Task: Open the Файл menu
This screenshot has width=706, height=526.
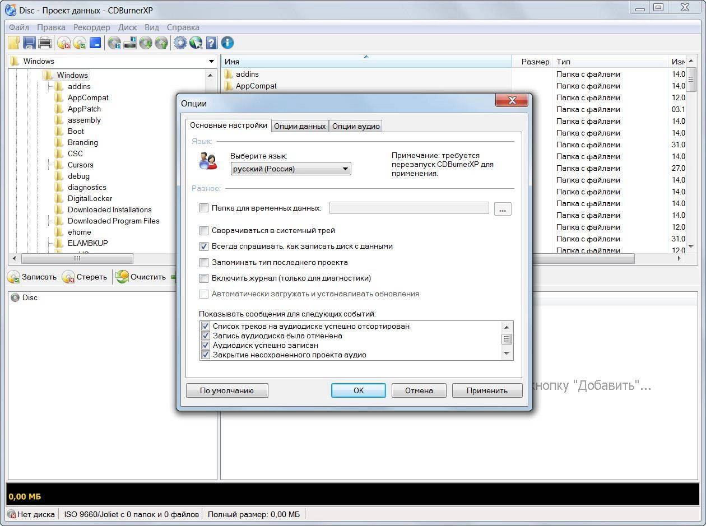Action: (x=19, y=27)
